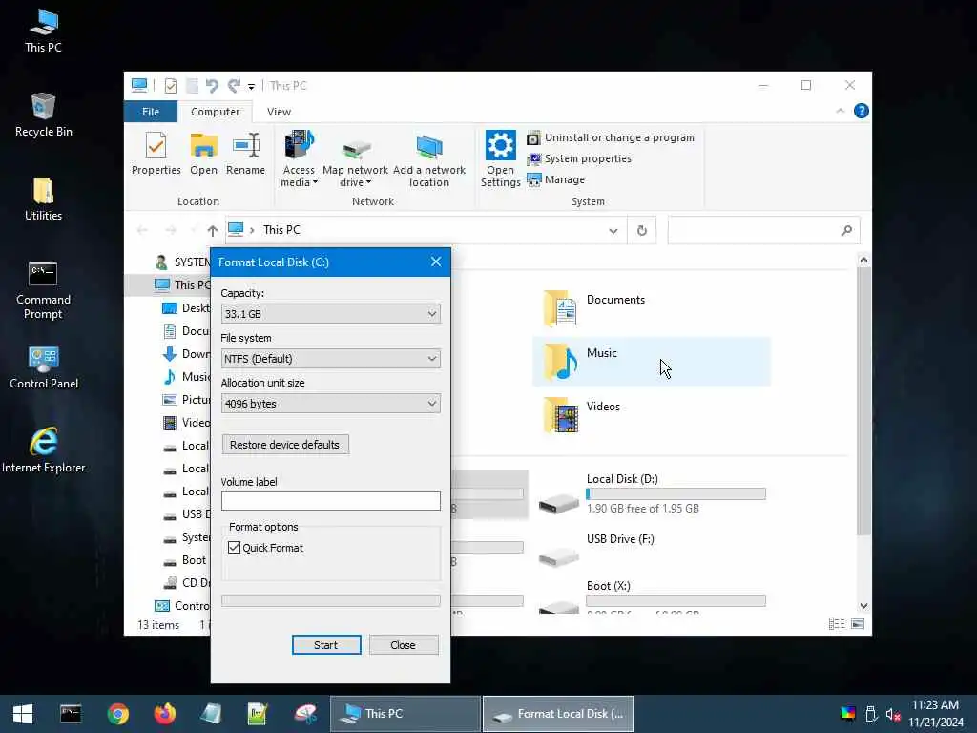Open the Allocation unit size dropdown
The width and height of the screenshot is (977, 733).
pyautogui.click(x=330, y=404)
